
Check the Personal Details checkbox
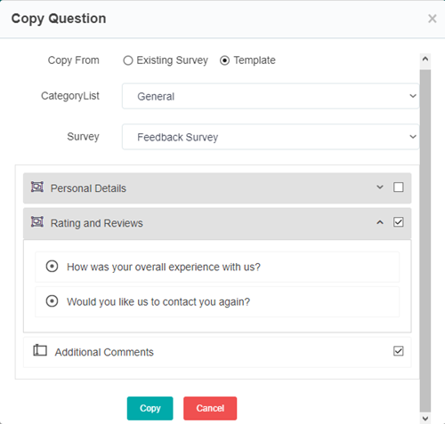398,188
